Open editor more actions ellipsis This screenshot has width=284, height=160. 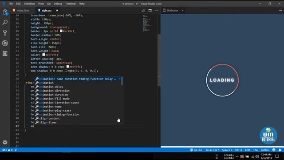[157, 11]
